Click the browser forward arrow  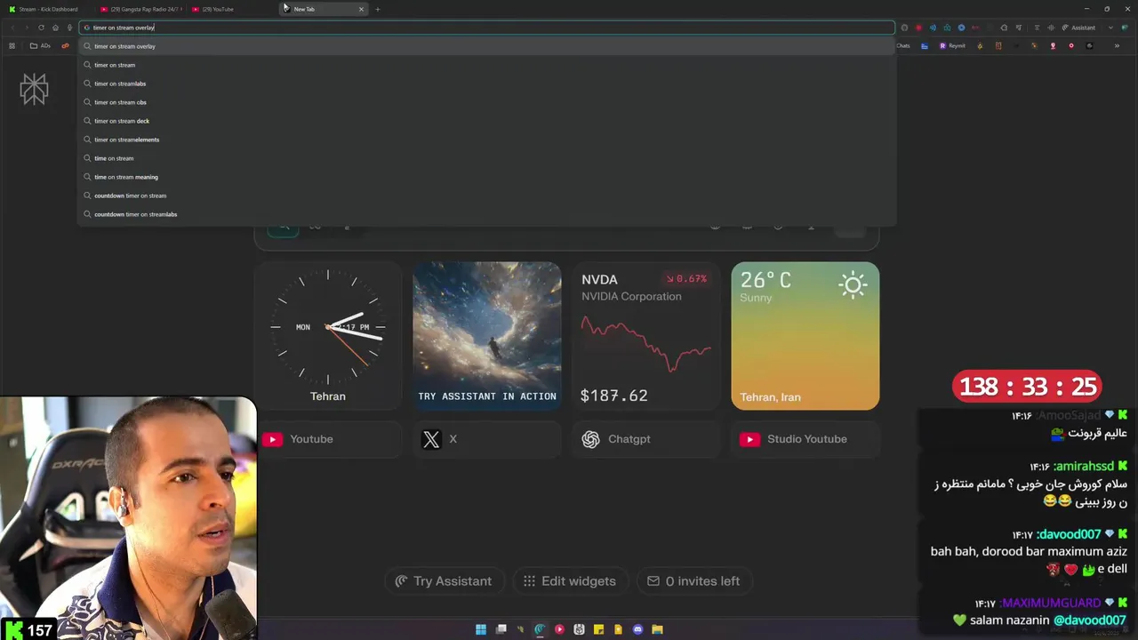click(26, 28)
